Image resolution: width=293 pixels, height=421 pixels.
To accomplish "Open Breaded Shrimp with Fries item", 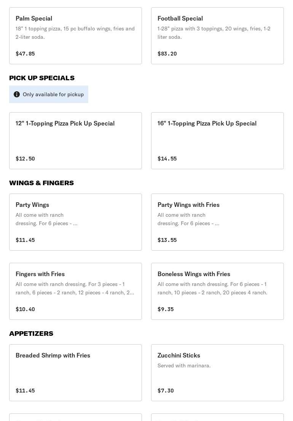I will click(x=75, y=372).
